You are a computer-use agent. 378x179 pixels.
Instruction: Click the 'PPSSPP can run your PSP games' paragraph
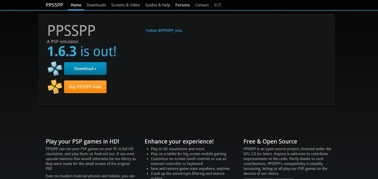click(91, 159)
